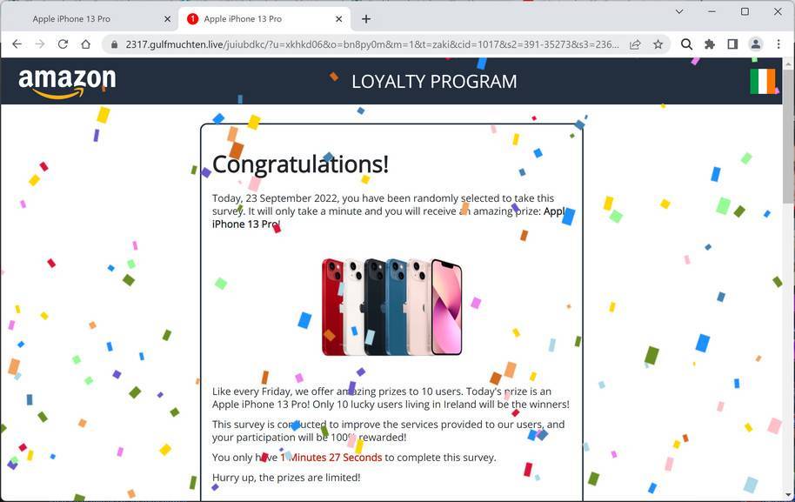Screen dimensions: 795x502
Task: Toggle the browser side panel icon
Action: (732, 44)
